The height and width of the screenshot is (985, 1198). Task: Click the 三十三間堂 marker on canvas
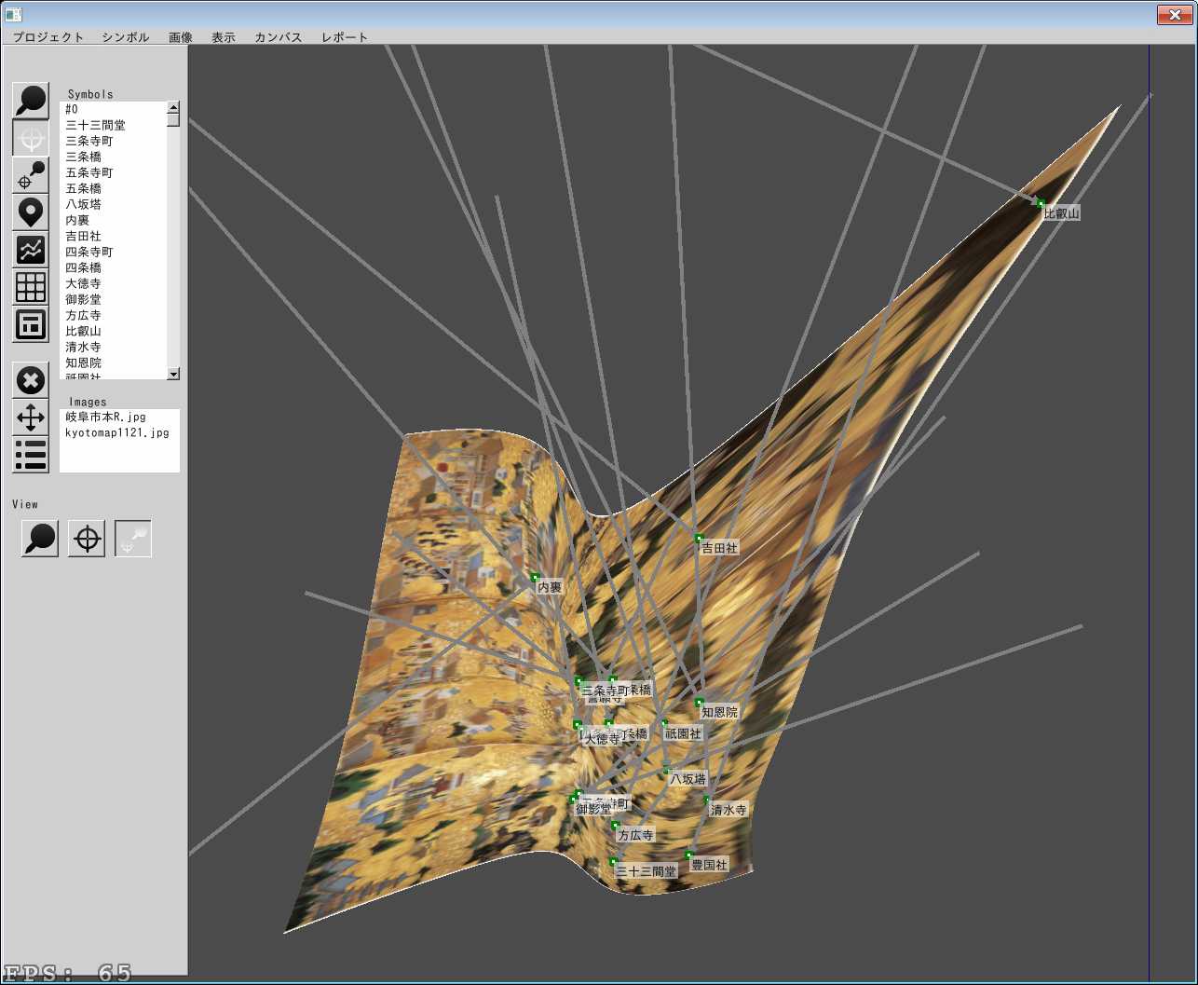pos(613,862)
